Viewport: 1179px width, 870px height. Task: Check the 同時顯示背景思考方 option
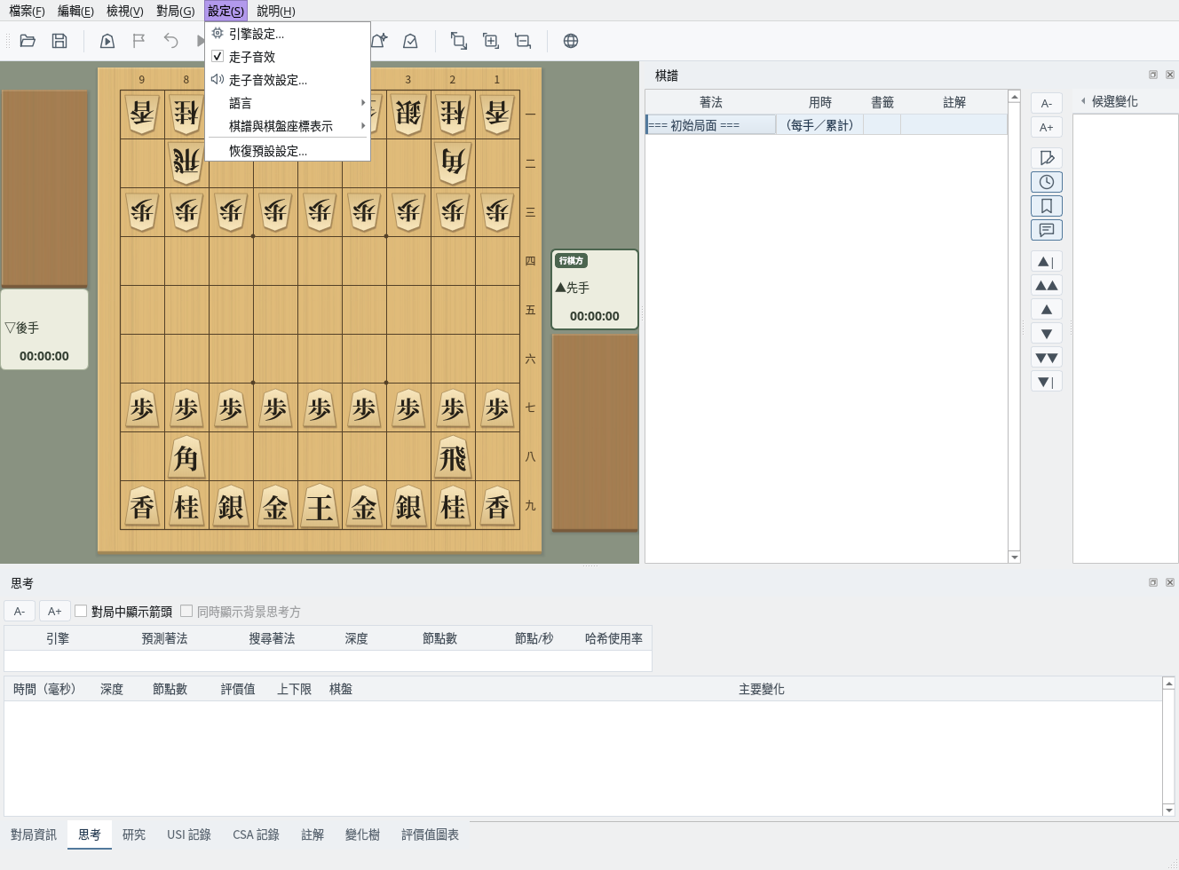[x=186, y=611]
